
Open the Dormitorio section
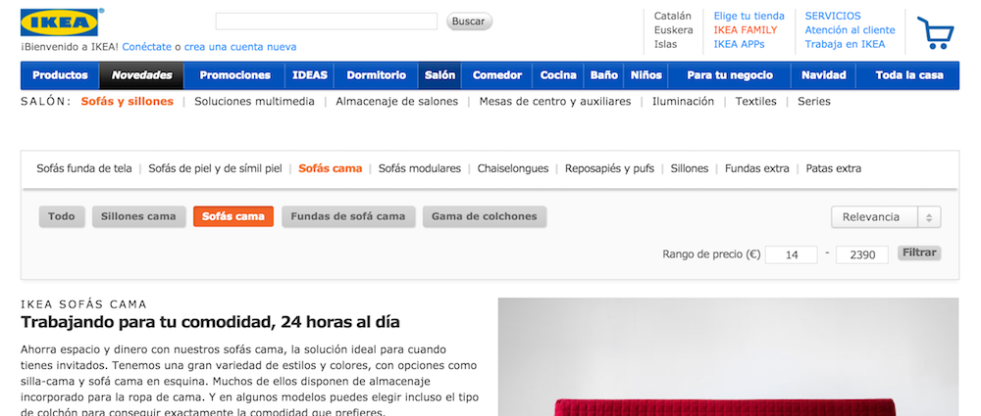pos(376,75)
